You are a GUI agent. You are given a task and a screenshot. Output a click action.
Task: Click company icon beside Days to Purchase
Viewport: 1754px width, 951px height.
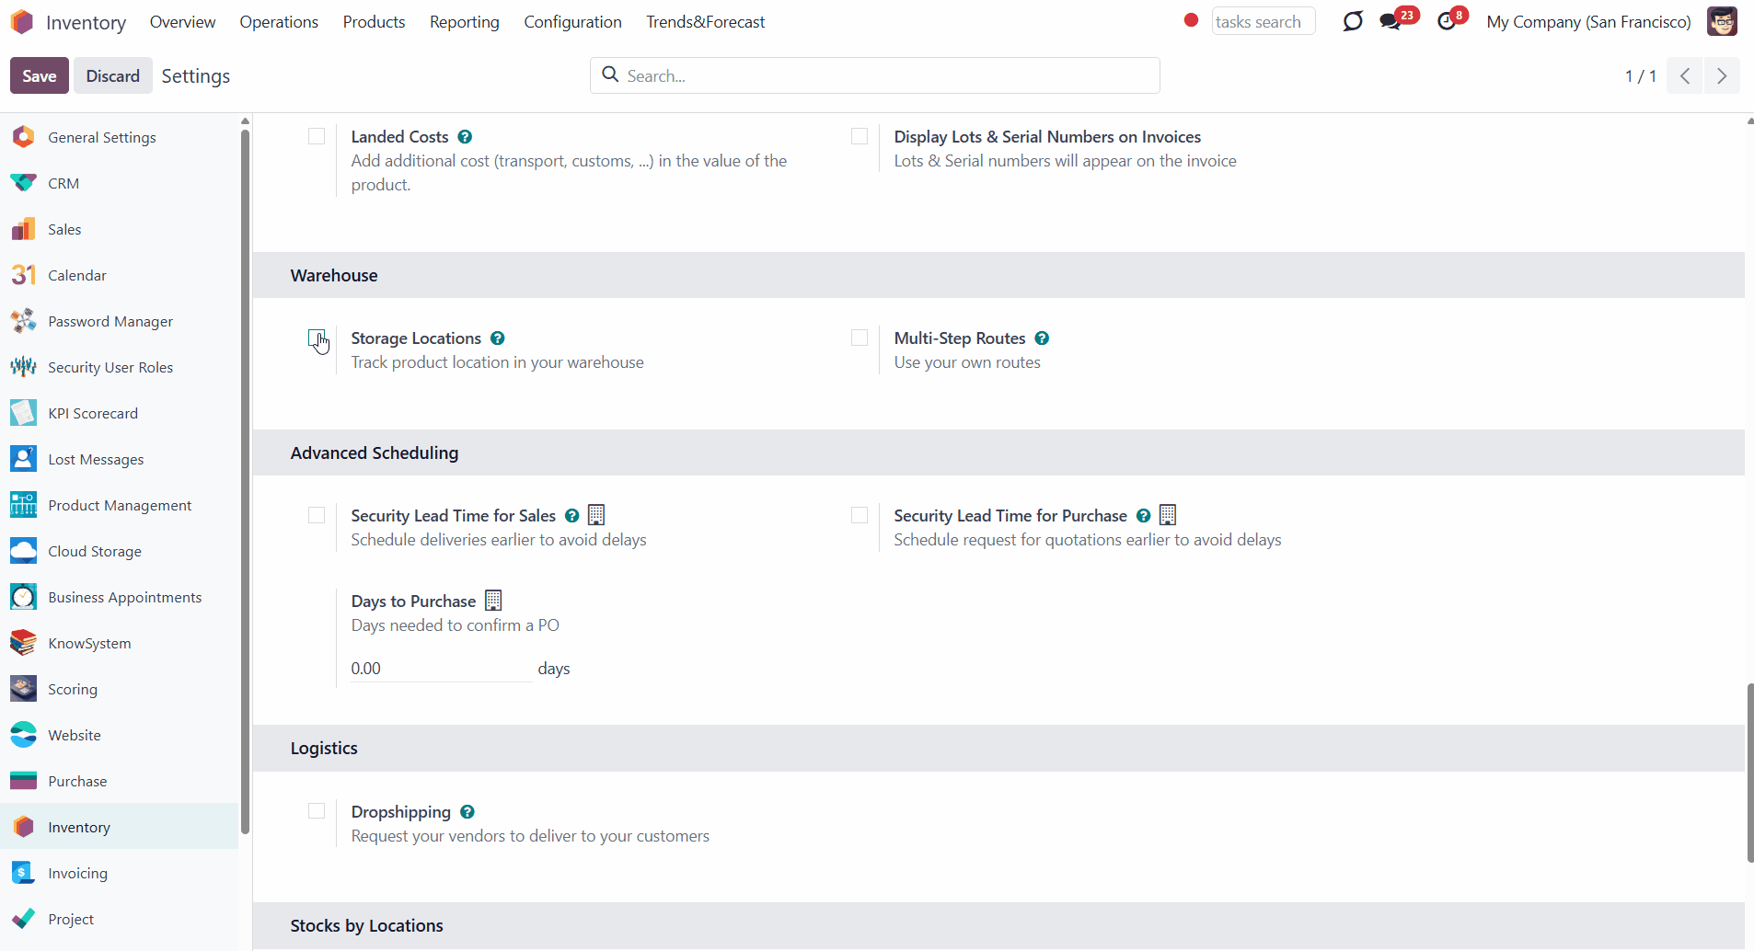point(493,601)
